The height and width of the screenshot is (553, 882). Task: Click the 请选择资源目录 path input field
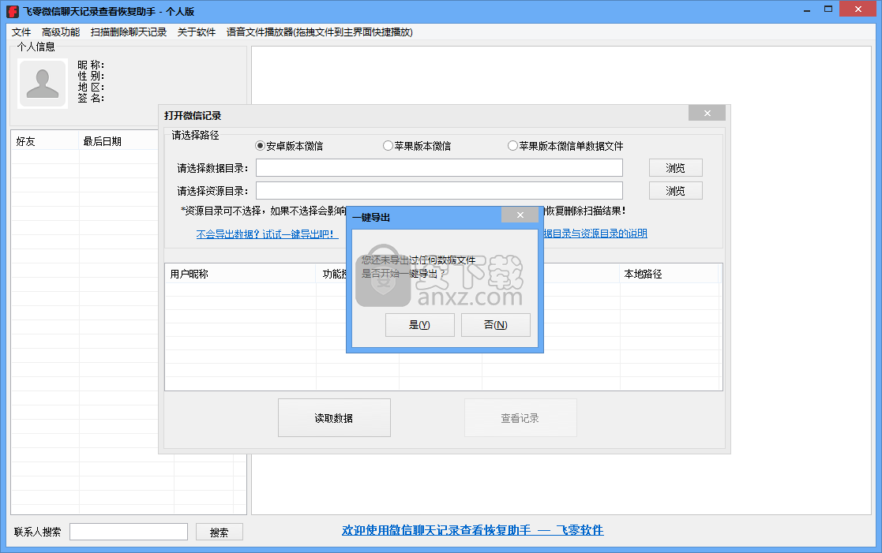pos(439,191)
